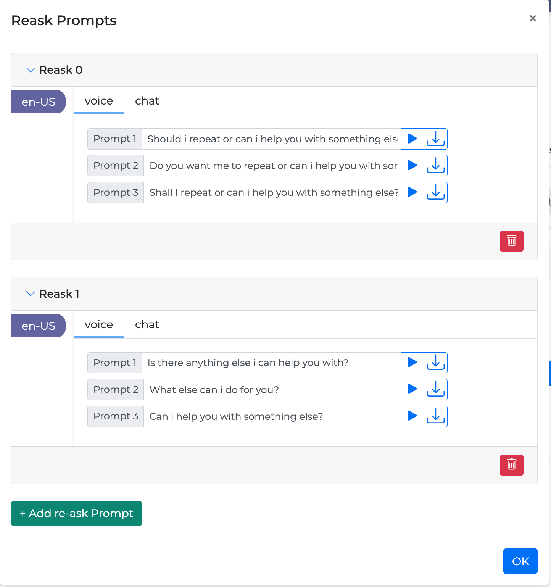Collapse the Reask 1 section
The width and height of the screenshot is (551, 587).
coord(31,294)
